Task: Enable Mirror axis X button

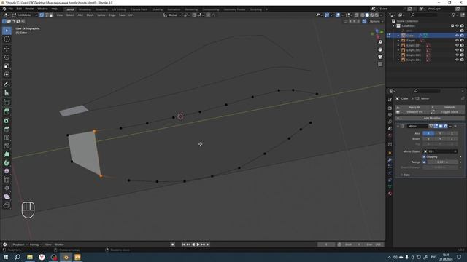Action: tap(428, 133)
